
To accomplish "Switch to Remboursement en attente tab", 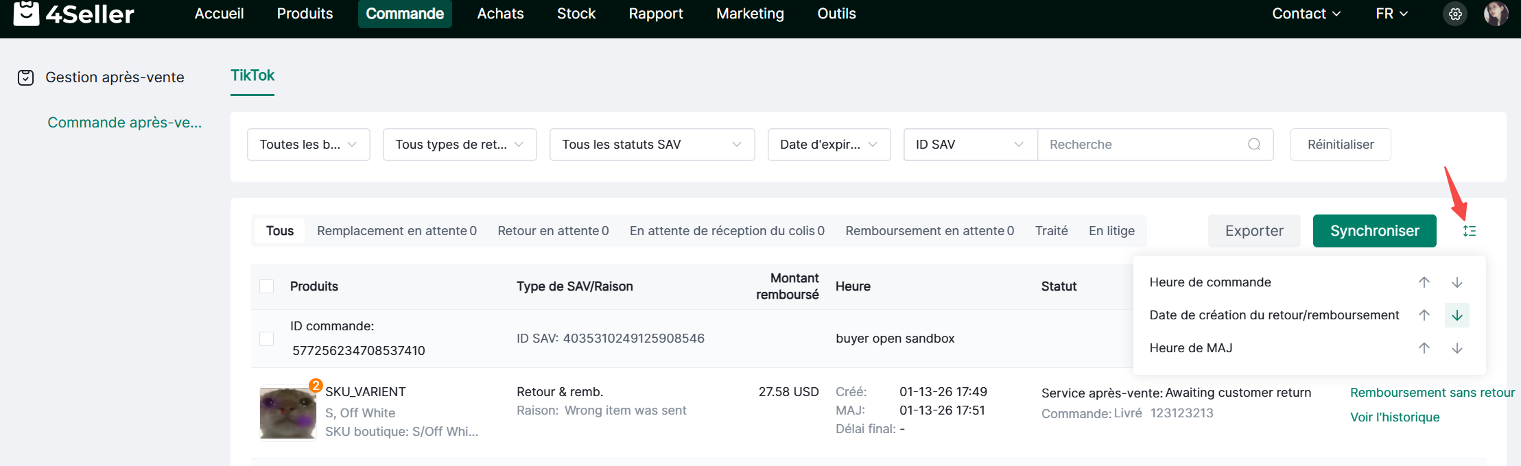I will [x=929, y=231].
